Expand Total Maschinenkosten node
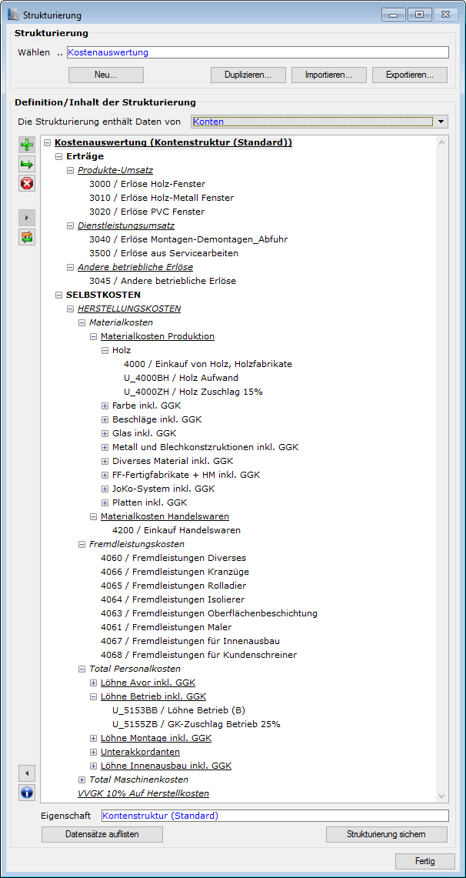The width and height of the screenshot is (466, 878). point(82,780)
